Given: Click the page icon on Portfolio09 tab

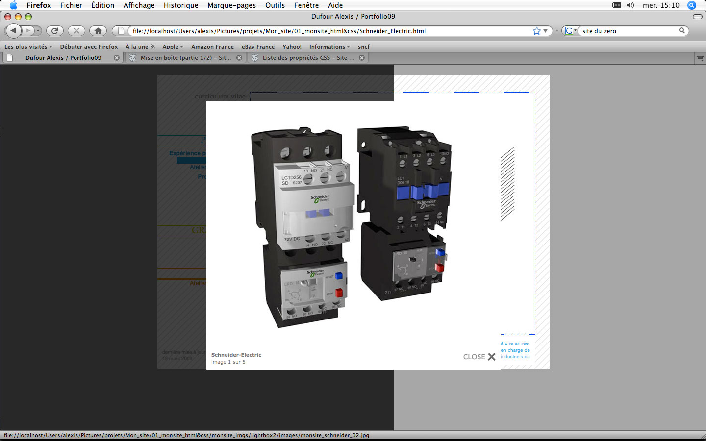Looking at the screenshot, I should (x=10, y=58).
